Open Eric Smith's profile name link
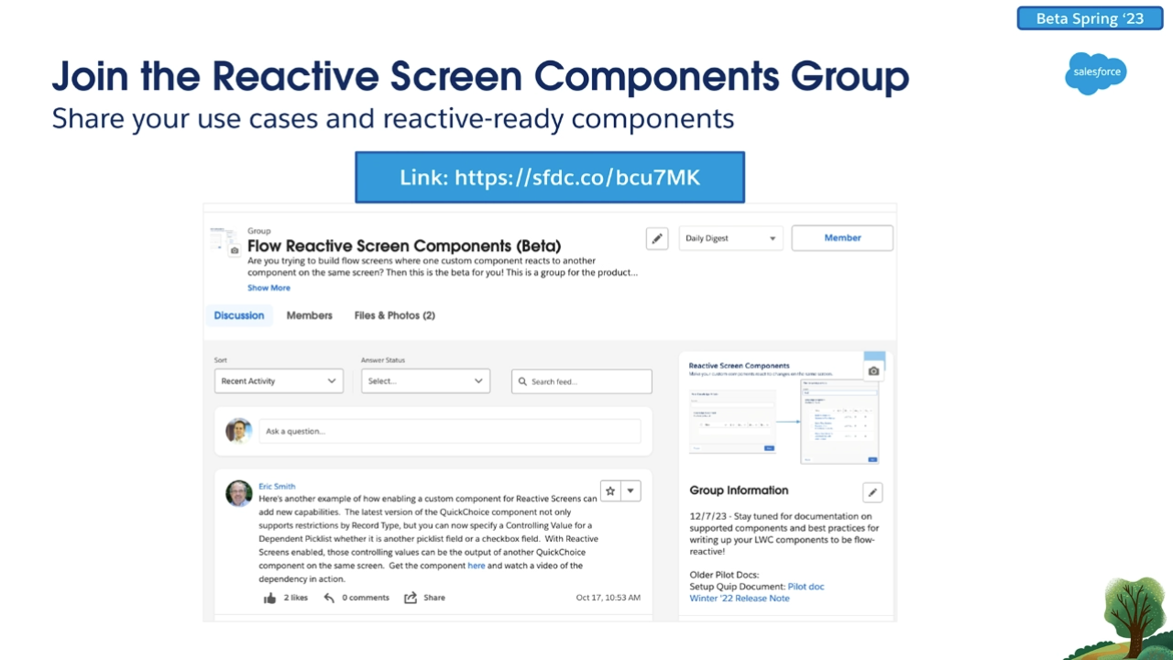 [277, 487]
